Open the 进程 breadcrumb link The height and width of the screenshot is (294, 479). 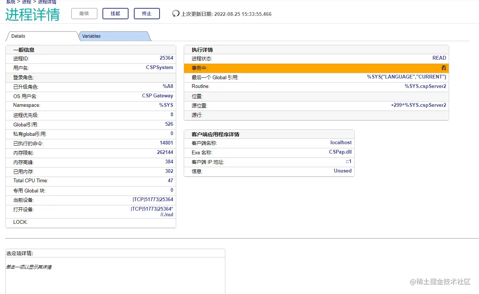[x=26, y=2]
